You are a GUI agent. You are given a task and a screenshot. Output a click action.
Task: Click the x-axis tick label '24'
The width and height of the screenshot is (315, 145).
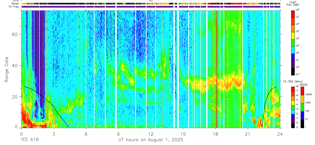tap(280, 134)
